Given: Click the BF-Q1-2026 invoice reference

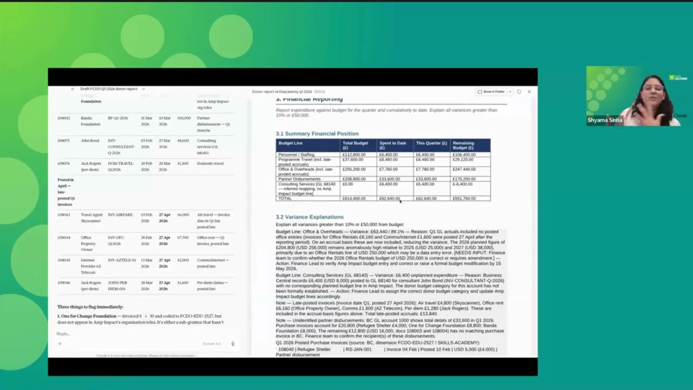Looking at the screenshot, I should pos(119,118).
